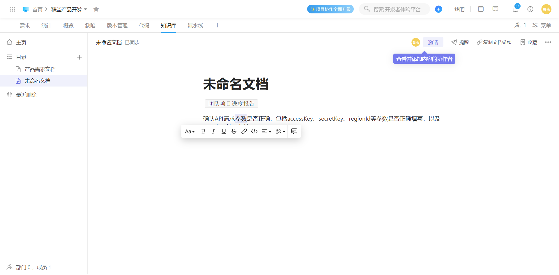This screenshot has height=275, width=559.
Task: Open the help question mark icon
Action: [x=530, y=9]
